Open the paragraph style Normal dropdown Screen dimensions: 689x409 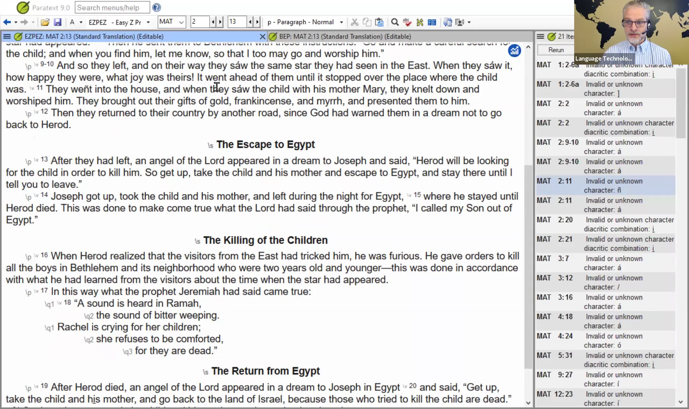[x=341, y=22]
